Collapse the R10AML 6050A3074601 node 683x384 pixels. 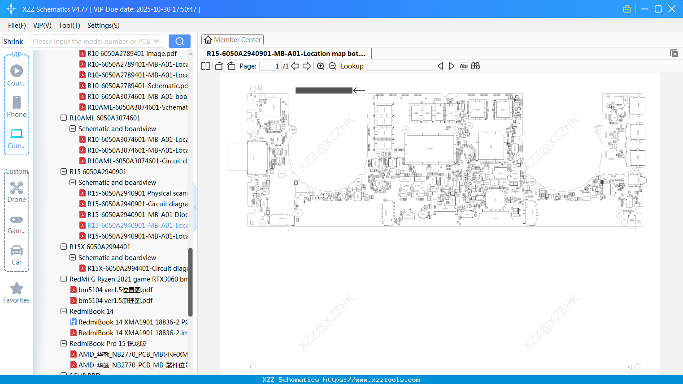[x=64, y=118]
